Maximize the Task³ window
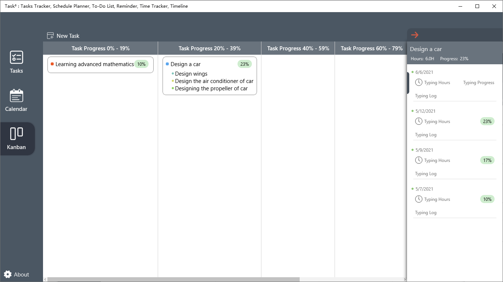This screenshot has height=282, width=503. click(477, 6)
